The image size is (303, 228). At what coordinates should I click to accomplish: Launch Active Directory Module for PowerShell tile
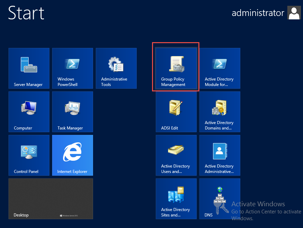coord(220,68)
